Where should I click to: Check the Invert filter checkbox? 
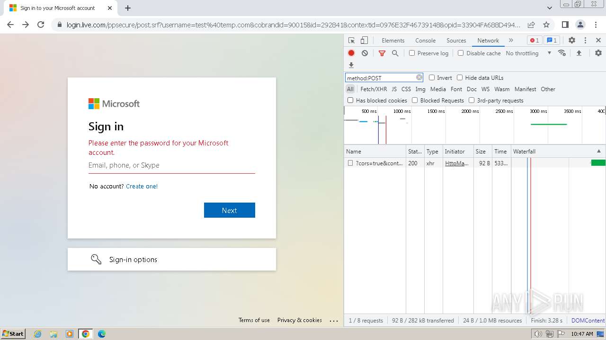pos(432,77)
